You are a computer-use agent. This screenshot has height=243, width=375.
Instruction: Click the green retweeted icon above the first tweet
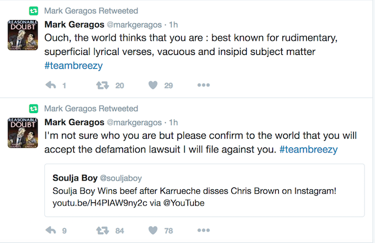pos(34,11)
